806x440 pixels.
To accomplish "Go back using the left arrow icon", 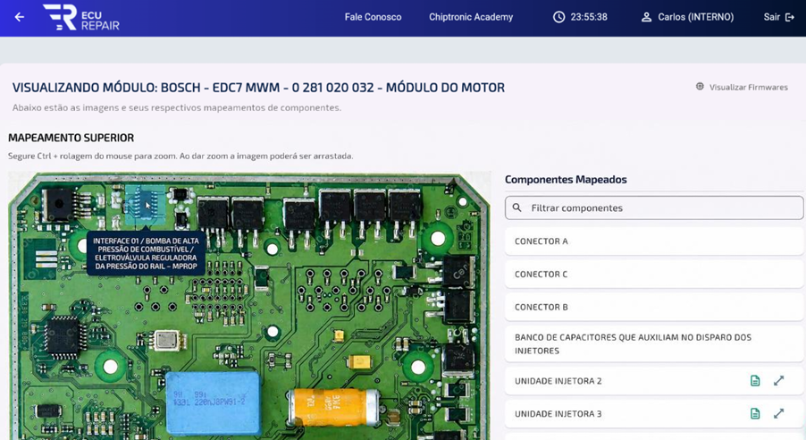I will click(20, 17).
